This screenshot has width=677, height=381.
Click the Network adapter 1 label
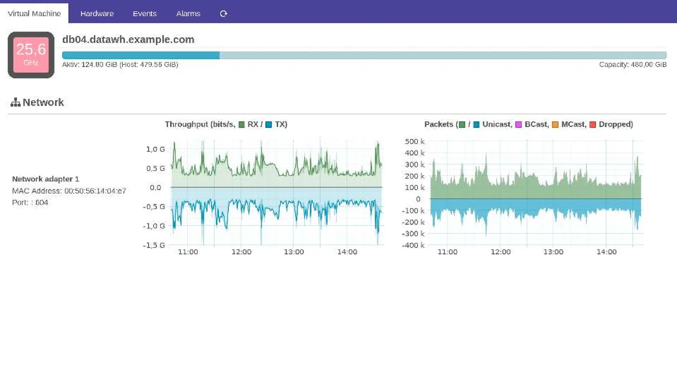coord(46,179)
